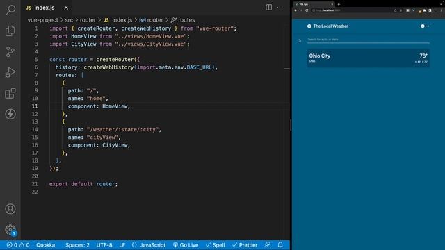Click the Prettier status item
Screen dimensions: 445x250
(x=245, y=245)
